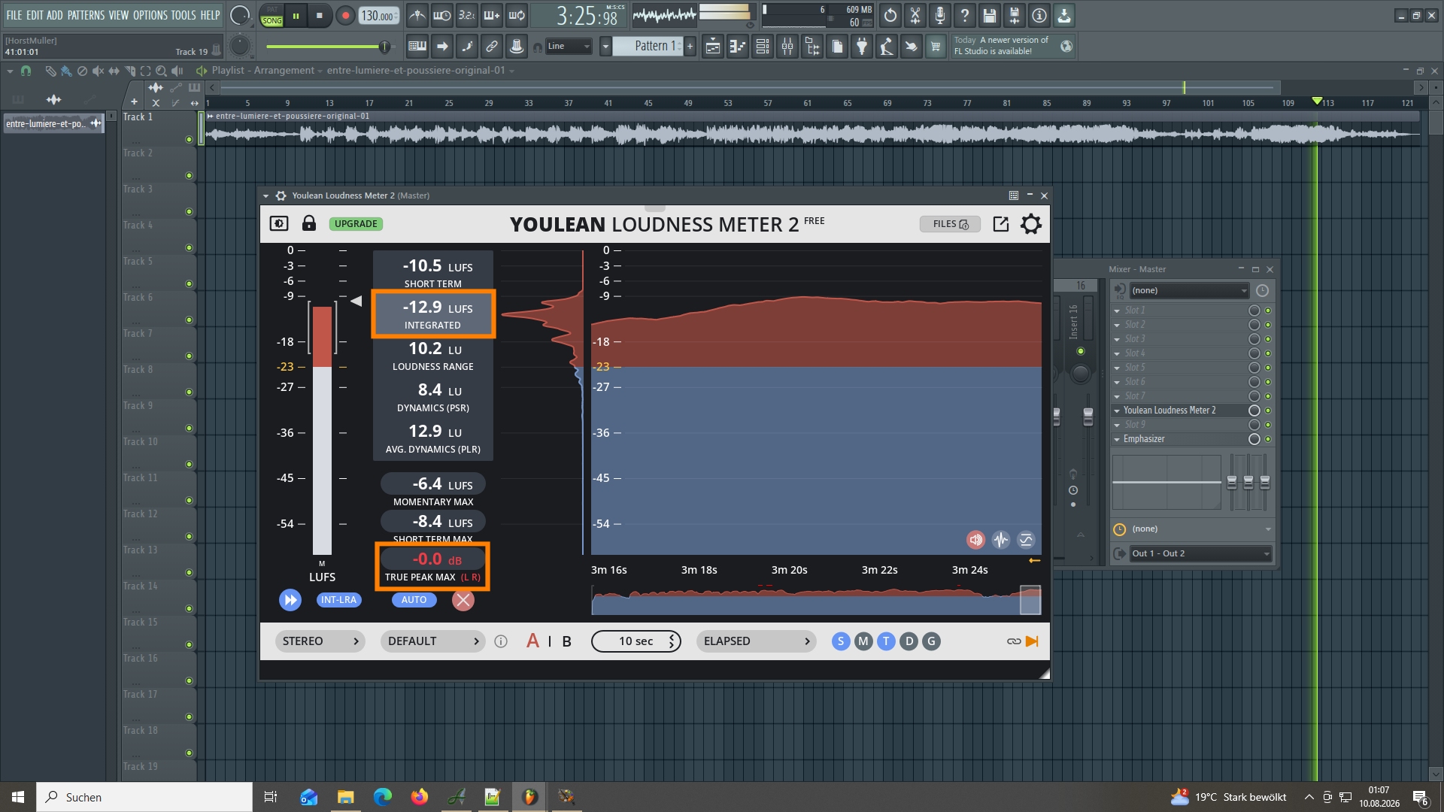Click the red record button
Screen dimensions: 1444x812
point(345,15)
